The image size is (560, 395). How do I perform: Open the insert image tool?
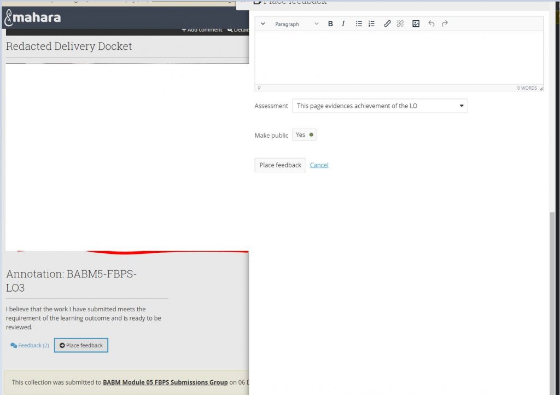coord(416,24)
